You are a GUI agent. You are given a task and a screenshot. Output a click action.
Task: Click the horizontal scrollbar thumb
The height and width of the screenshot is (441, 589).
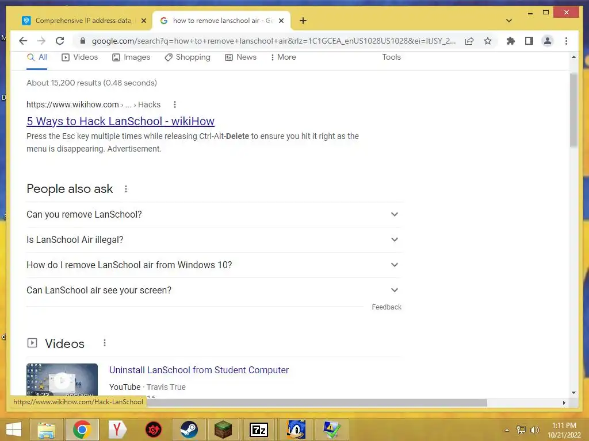[316, 403]
